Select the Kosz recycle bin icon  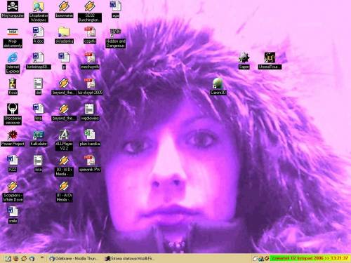(x=13, y=83)
